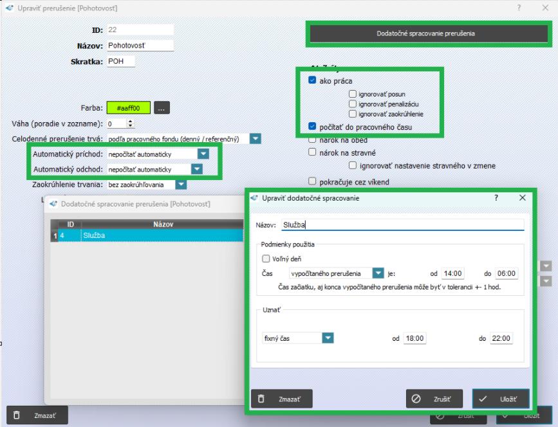Click the Váha spinner arrows
The height and width of the screenshot is (427, 558).
[x=131, y=123]
